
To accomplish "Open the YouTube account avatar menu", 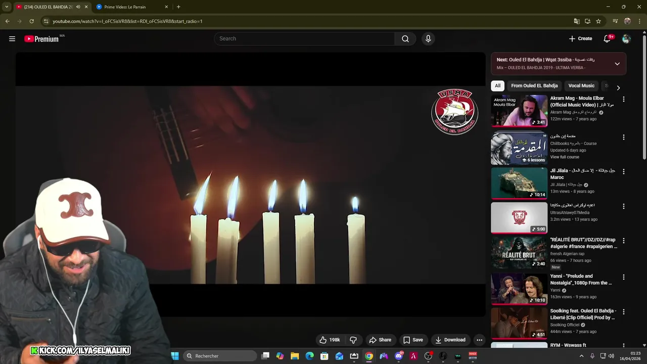I will tap(626, 38).
